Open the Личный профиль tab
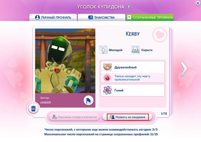 (x=53, y=17)
